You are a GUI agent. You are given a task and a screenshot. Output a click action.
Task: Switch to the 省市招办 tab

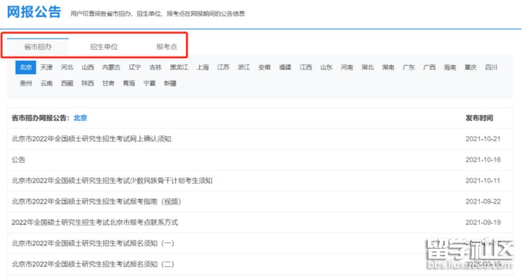pyautogui.click(x=38, y=47)
